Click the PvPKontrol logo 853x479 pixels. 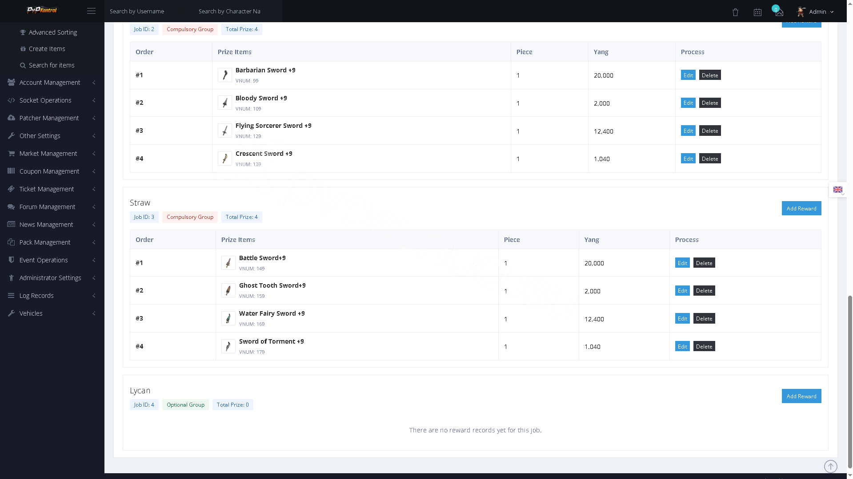pyautogui.click(x=42, y=10)
